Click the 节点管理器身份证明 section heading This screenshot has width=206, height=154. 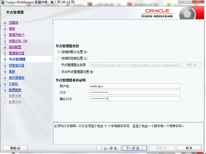(x=71, y=80)
